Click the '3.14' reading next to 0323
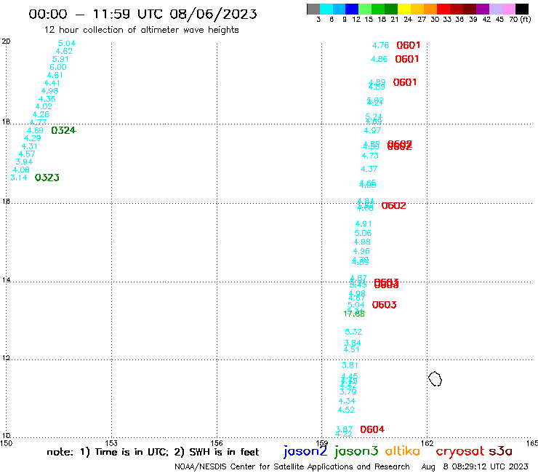Viewport: 538px width, 473px height. click(19, 178)
